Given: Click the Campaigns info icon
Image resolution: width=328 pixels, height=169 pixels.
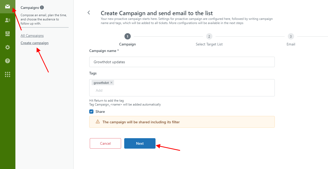Looking at the screenshot, I should pos(42,8).
